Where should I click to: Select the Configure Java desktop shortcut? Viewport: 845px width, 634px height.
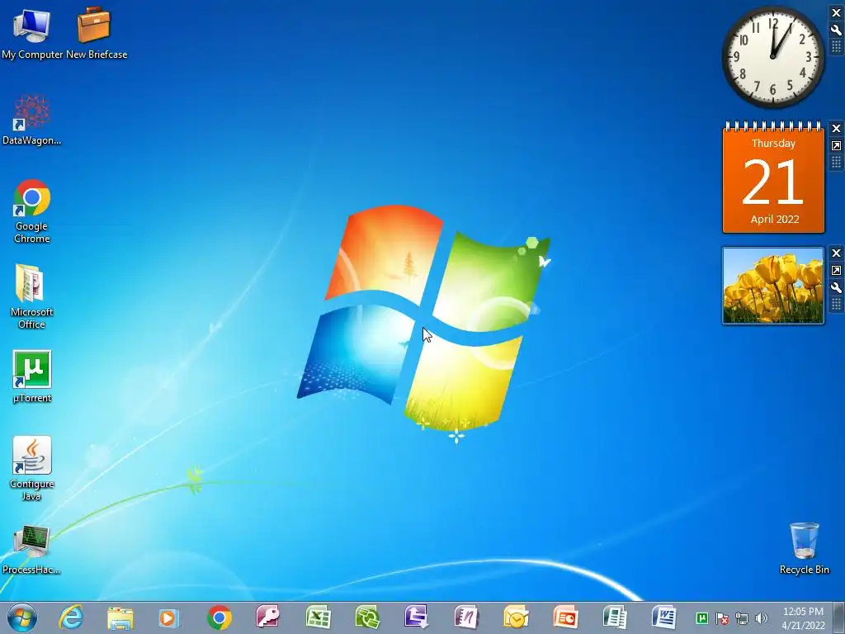pos(32,468)
